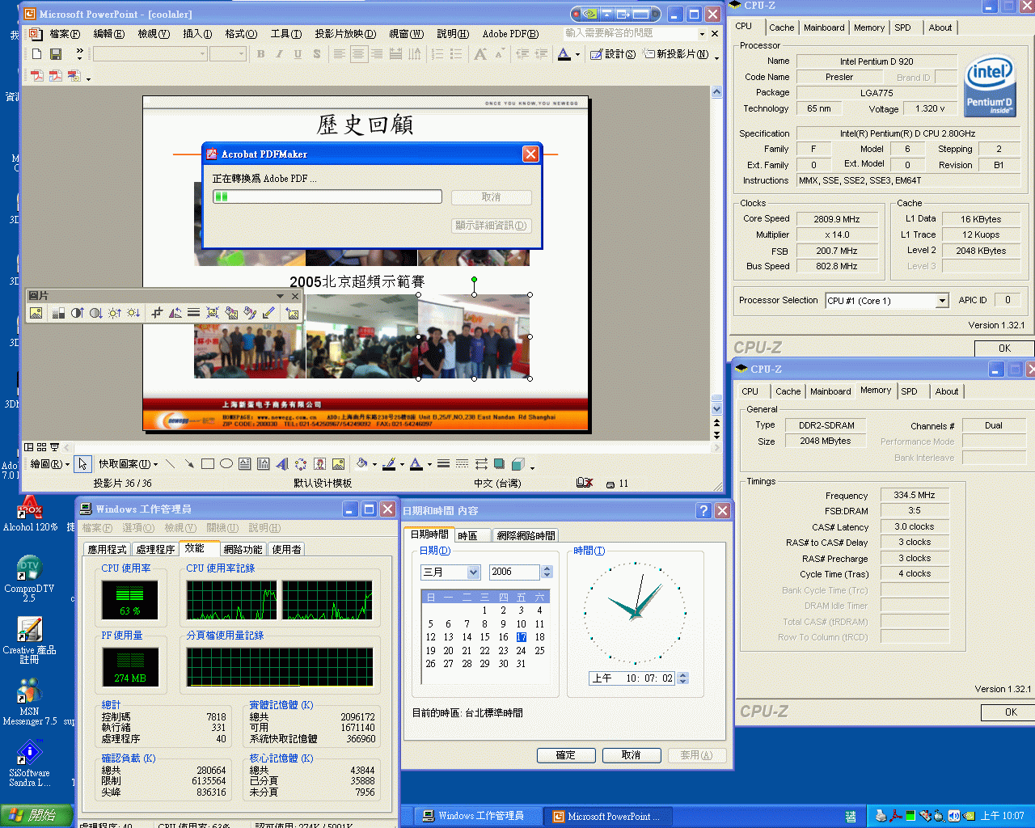Click Compress Pictures icon on the 圖片 toolbar

(x=212, y=313)
